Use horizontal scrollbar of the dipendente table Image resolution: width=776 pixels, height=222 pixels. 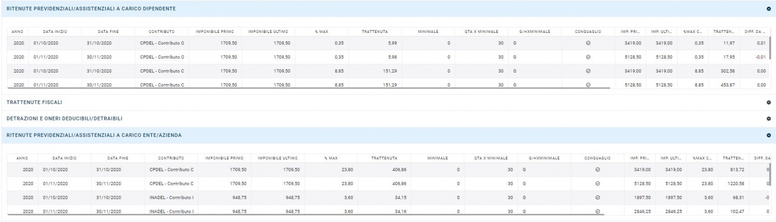[x=309, y=88]
